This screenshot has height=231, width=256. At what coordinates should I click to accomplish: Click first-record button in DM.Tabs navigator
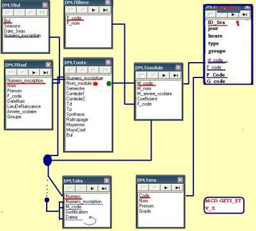(70, 188)
